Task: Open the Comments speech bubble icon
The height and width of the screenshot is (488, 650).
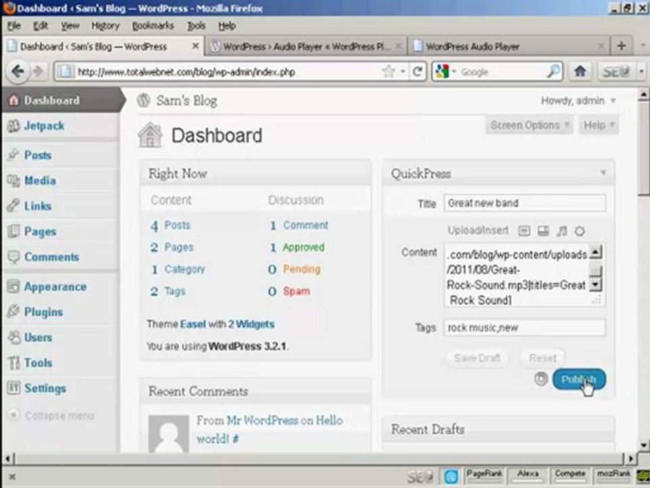Action: coord(14,257)
